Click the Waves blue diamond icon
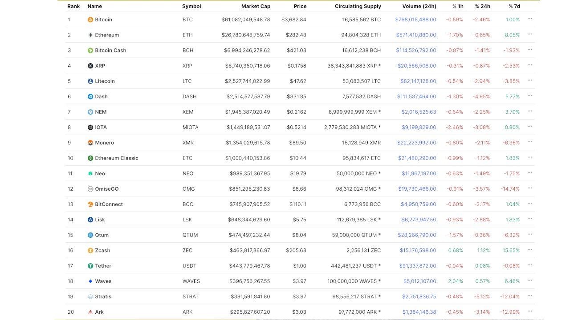 pyautogui.click(x=90, y=281)
